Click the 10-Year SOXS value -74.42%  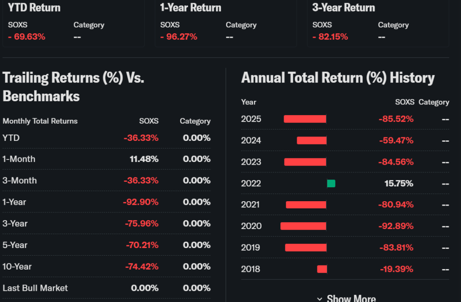coord(141,266)
